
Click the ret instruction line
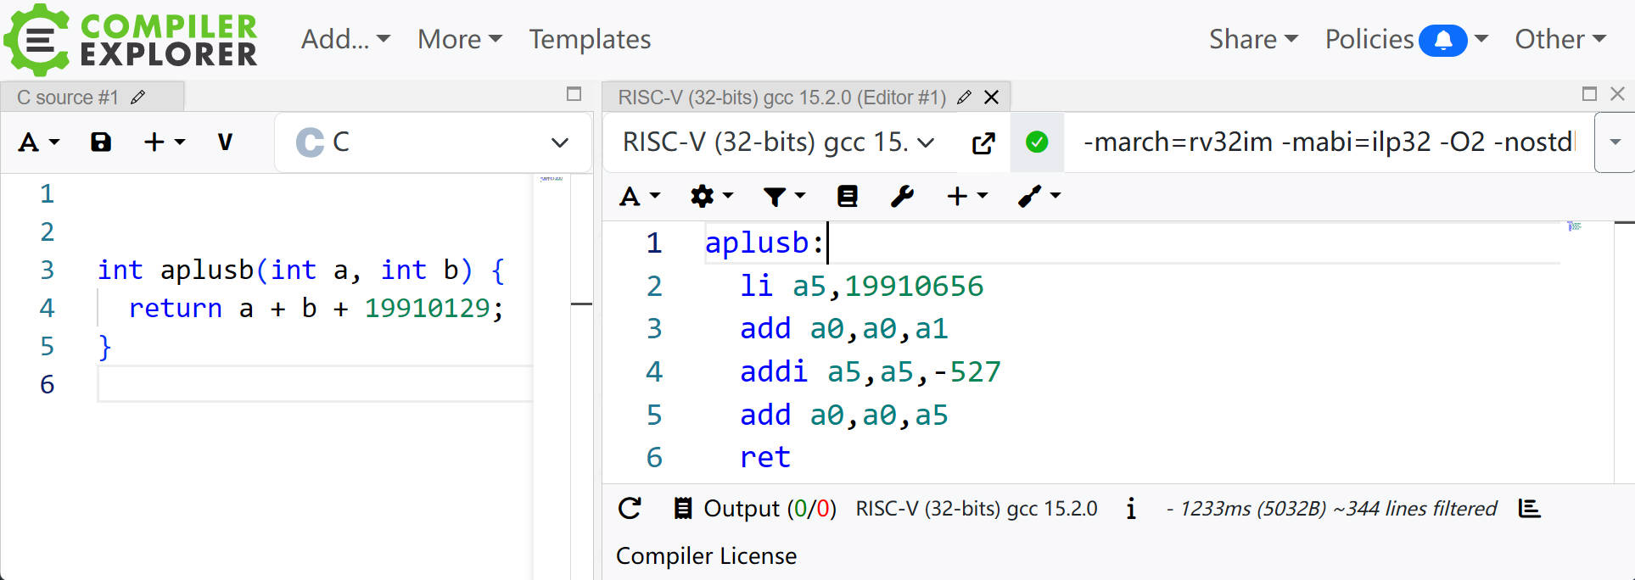point(764,457)
